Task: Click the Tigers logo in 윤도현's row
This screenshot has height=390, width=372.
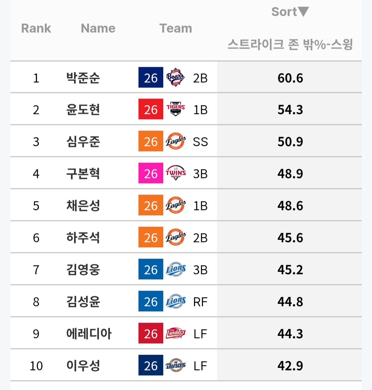Action: pyautogui.click(x=175, y=109)
